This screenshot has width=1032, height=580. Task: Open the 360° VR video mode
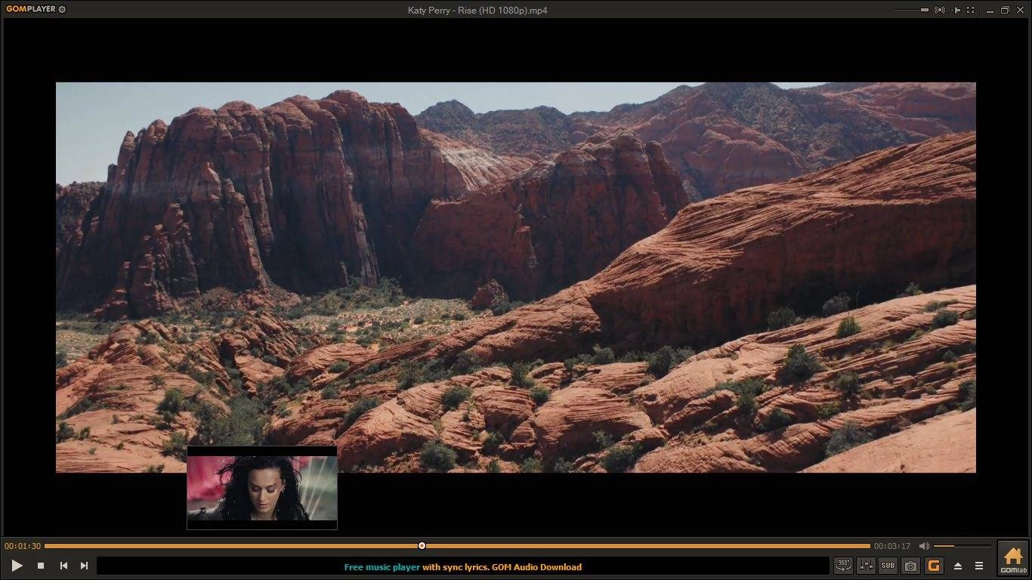[843, 566]
